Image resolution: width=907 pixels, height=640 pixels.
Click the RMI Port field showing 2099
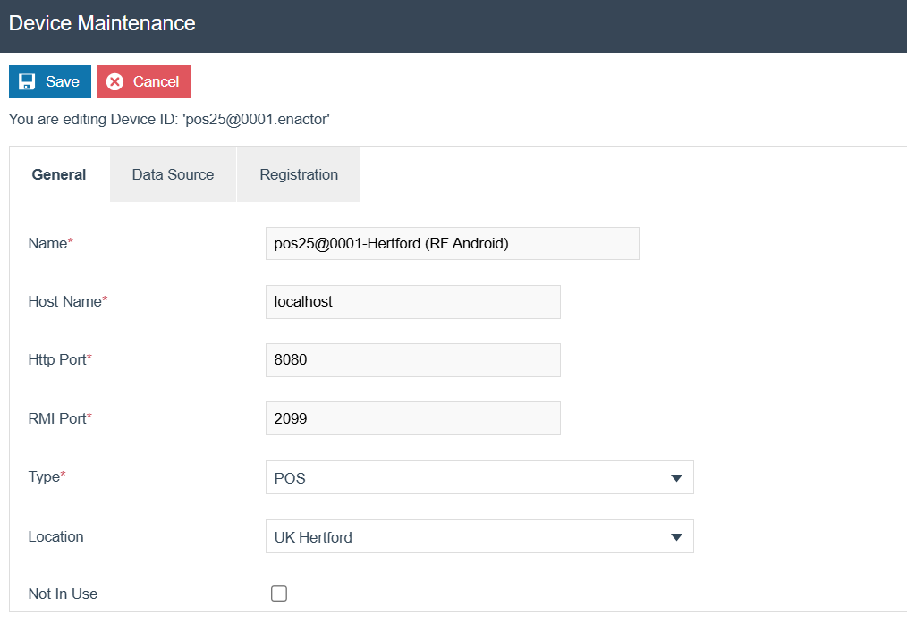pos(412,417)
